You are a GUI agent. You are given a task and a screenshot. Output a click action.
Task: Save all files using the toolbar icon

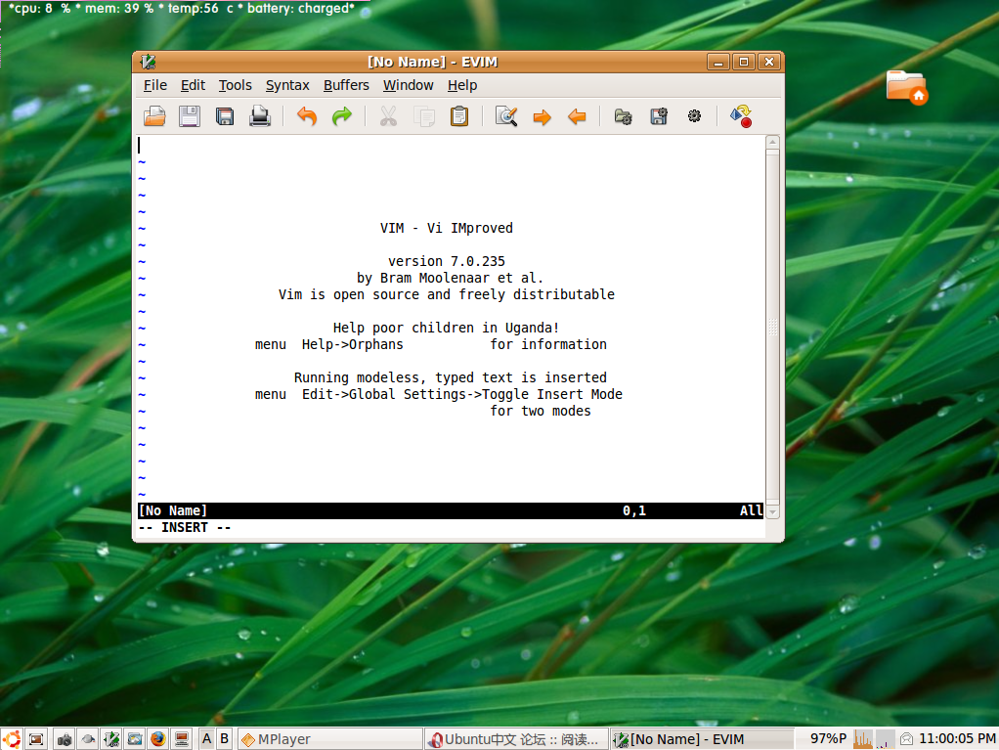[225, 116]
